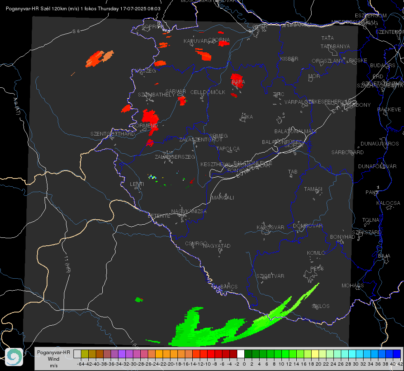This screenshot has height=371, width=404.
Task: Click the SIKLOS town label
Action: [321, 306]
